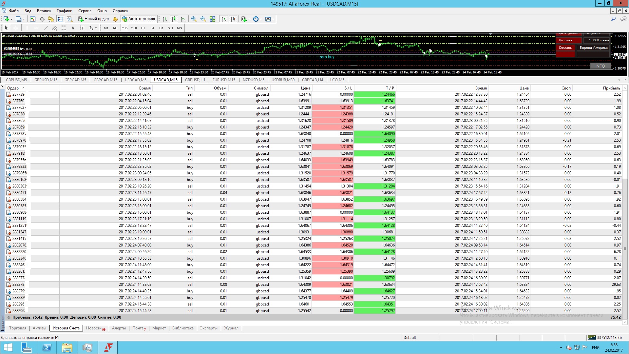Toggle the Market Watch panel
Image resolution: width=629 pixels, height=354 pixels.
[x=33, y=19]
